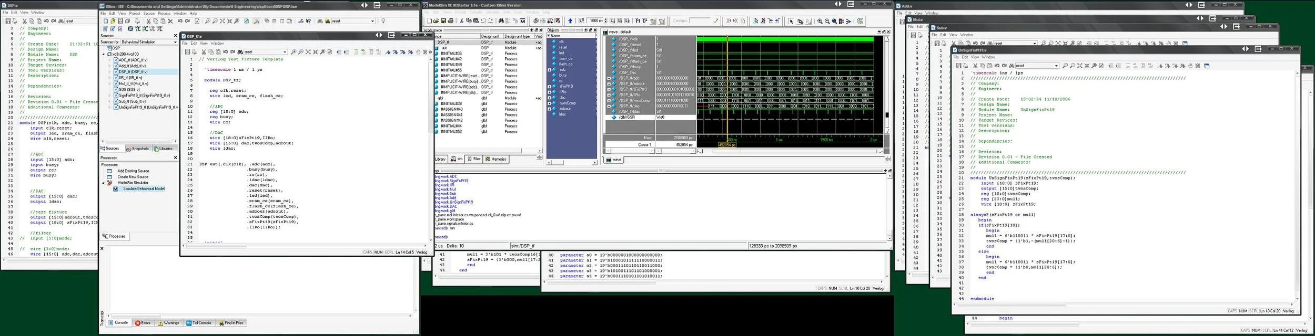Open the Files tab in ModelSim workspace
This screenshot has height=336, width=1315.
pos(474,159)
